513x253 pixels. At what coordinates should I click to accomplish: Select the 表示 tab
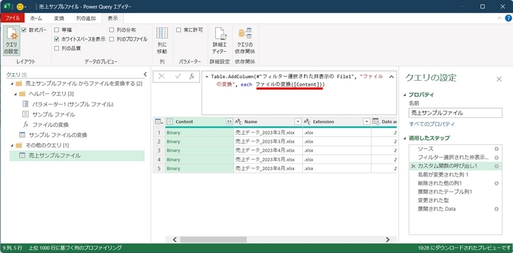[113, 19]
